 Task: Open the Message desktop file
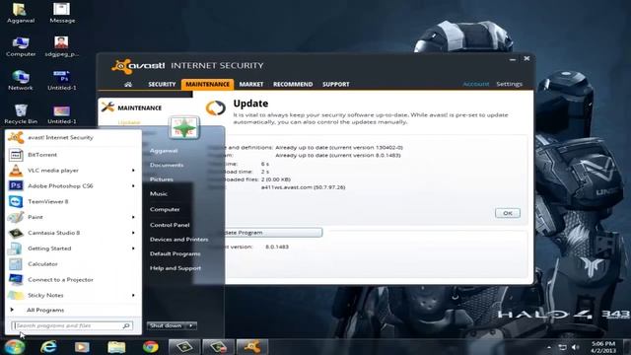point(62,13)
